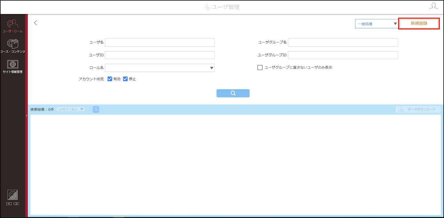
Task: Select page 1 in pagination
Action: 96,109
